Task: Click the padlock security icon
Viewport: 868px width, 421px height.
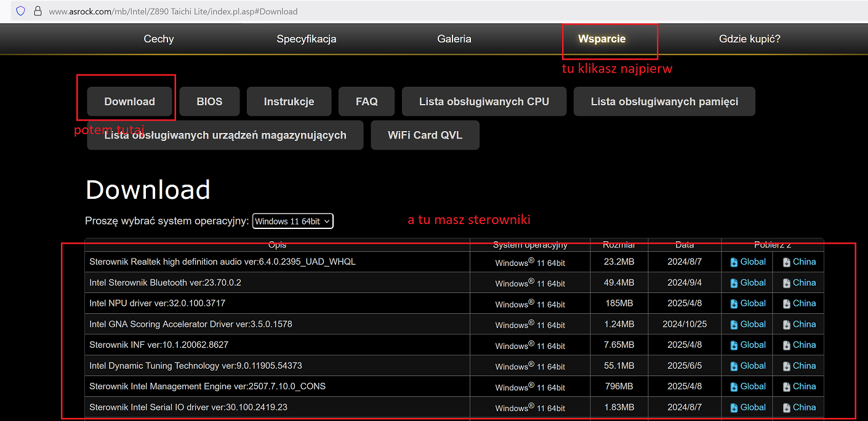Action: pyautogui.click(x=38, y=11)
